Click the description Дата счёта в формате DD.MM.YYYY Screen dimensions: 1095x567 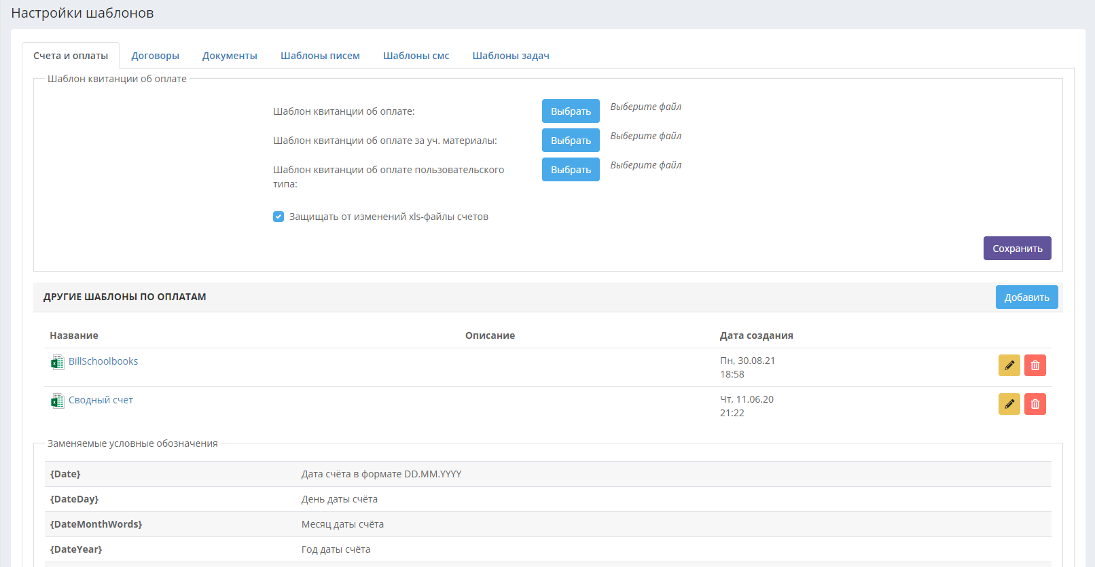coord(381,474)
